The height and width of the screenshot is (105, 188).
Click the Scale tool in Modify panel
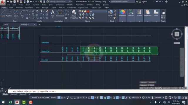[37, 18]
